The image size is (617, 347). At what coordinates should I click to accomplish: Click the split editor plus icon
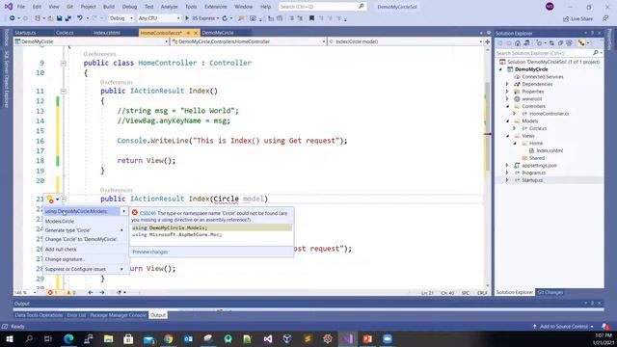tap(488, 41)
